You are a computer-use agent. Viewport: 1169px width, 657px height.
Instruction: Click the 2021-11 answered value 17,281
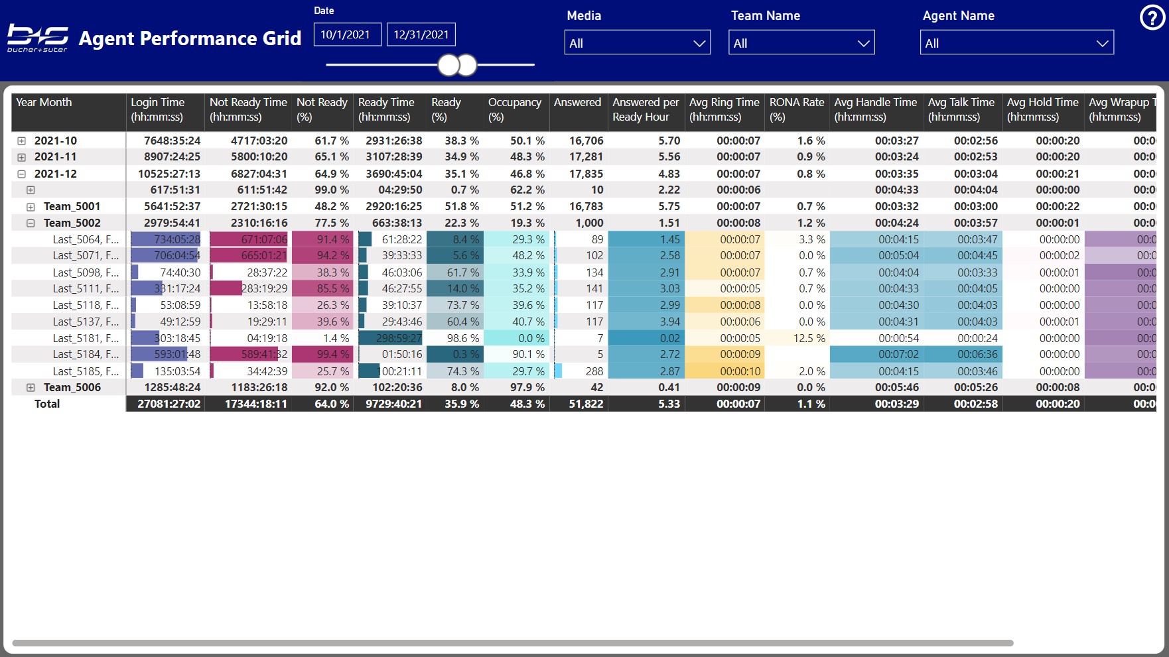click(586, 157)
